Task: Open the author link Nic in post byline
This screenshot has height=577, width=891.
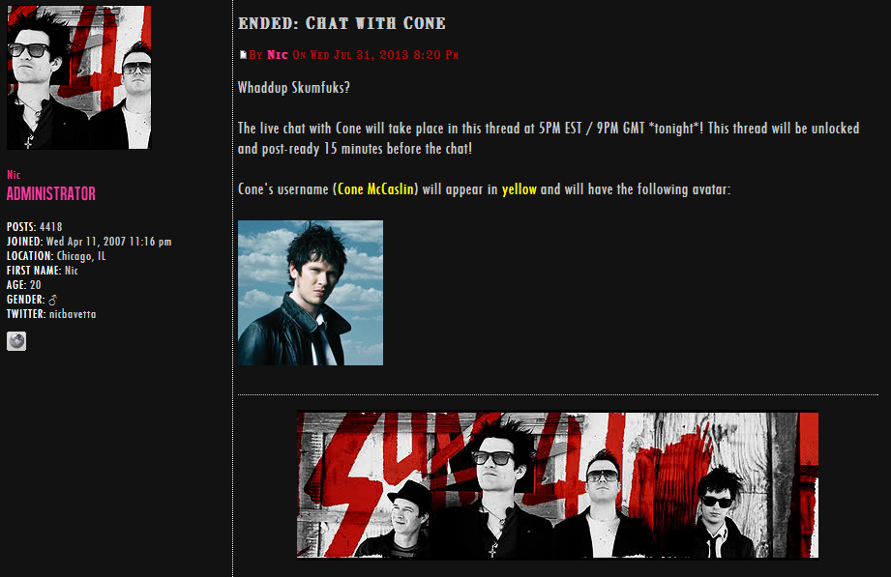Action: point(278,55)
